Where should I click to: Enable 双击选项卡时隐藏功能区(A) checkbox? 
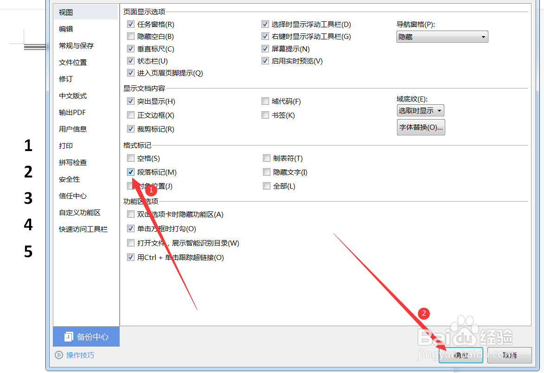click(131, 214)
